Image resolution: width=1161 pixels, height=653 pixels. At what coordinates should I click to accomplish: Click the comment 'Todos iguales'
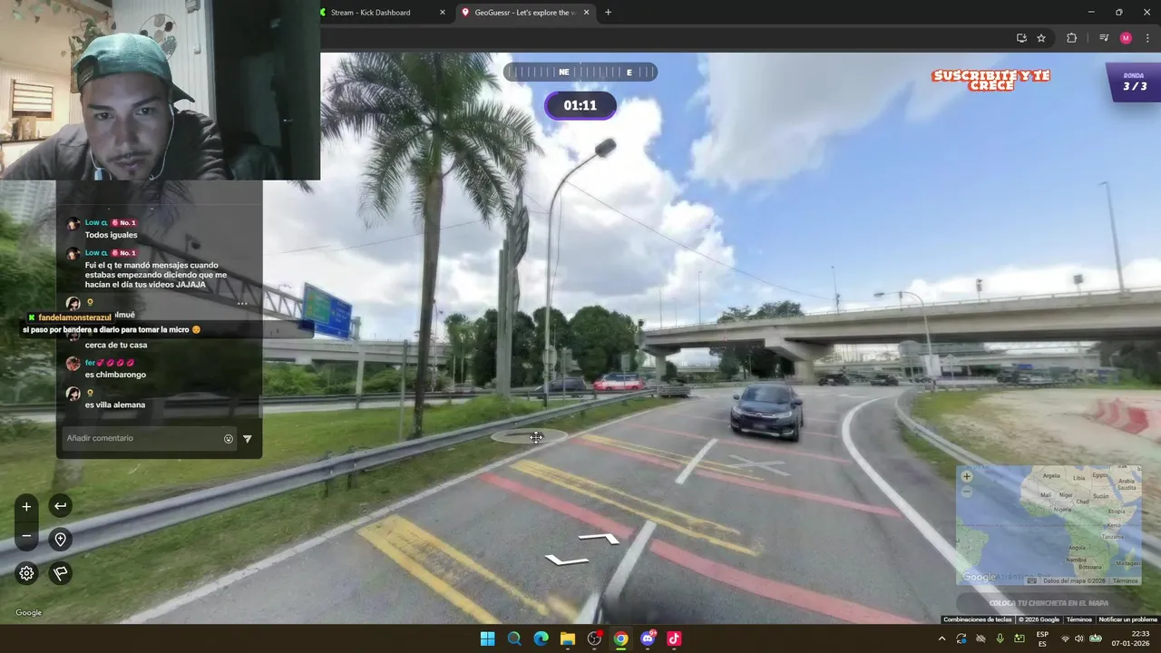tap(112, 235)
